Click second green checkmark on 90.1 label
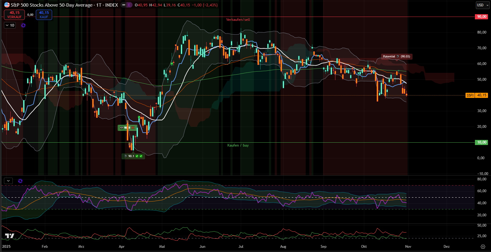 click(141, 156)
